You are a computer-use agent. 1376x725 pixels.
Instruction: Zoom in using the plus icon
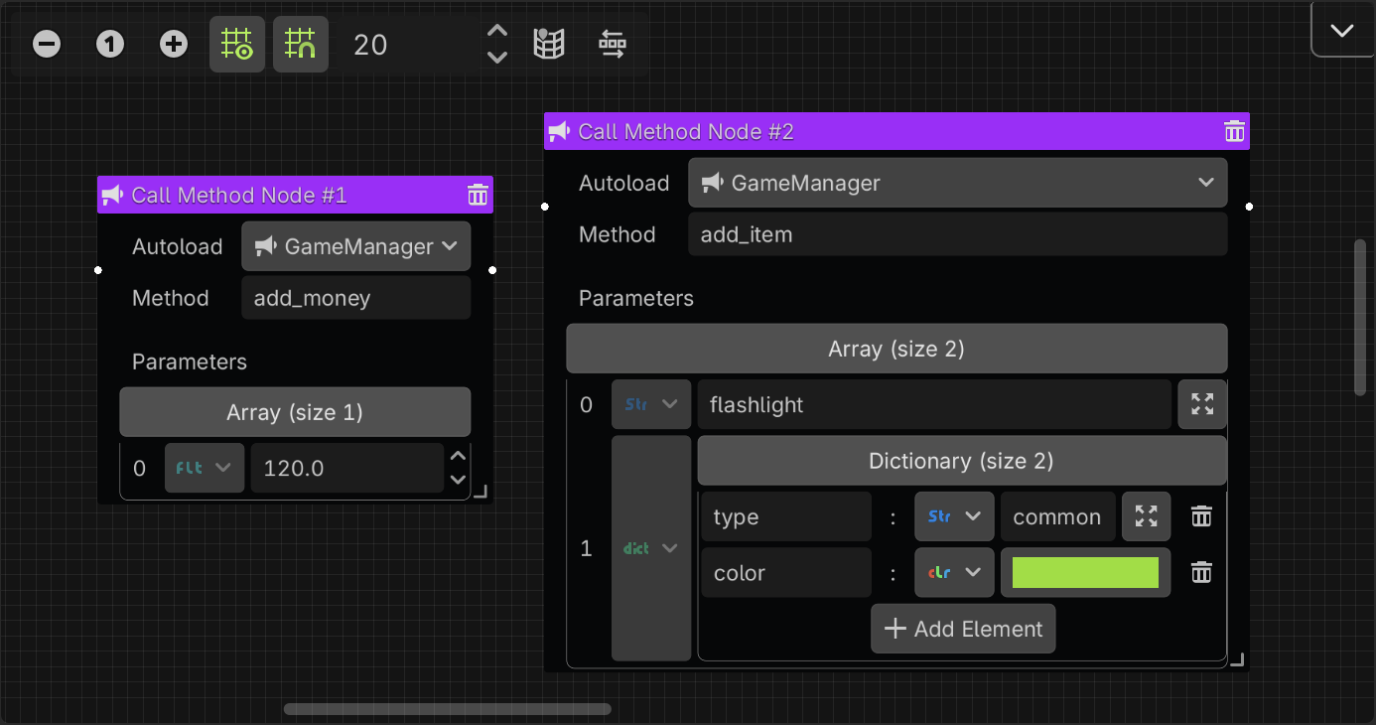173,44
